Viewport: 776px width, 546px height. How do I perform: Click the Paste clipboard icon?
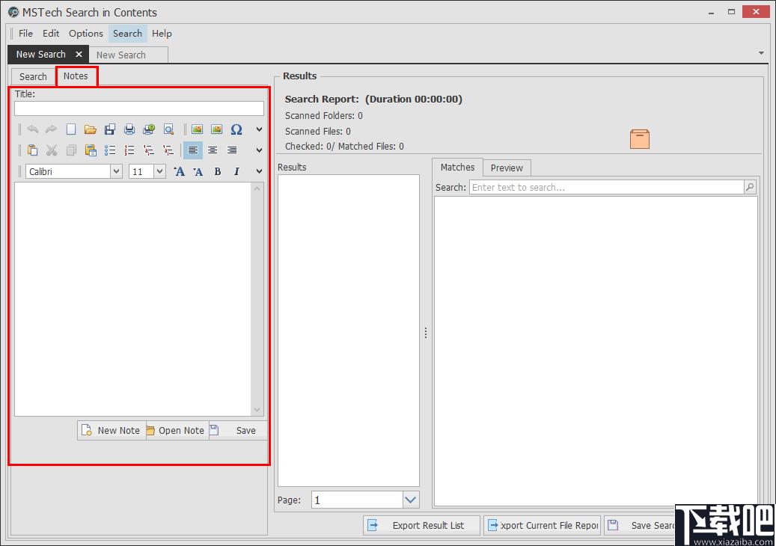tap(33, 150)
